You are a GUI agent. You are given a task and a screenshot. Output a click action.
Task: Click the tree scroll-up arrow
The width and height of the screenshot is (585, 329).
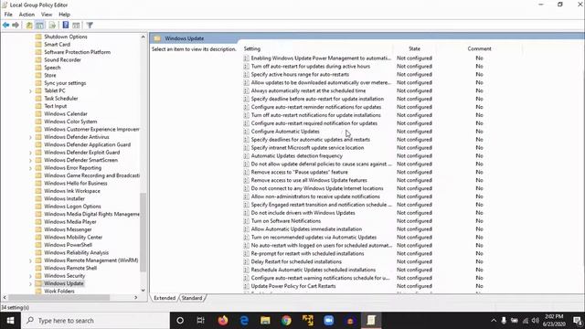click(x=143, y=37)
